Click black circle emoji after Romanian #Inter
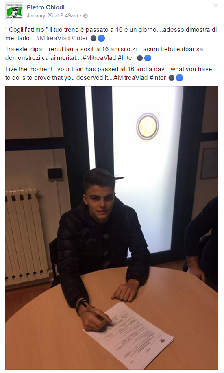Screen dimensions: 224x373 tap(140, 58)
